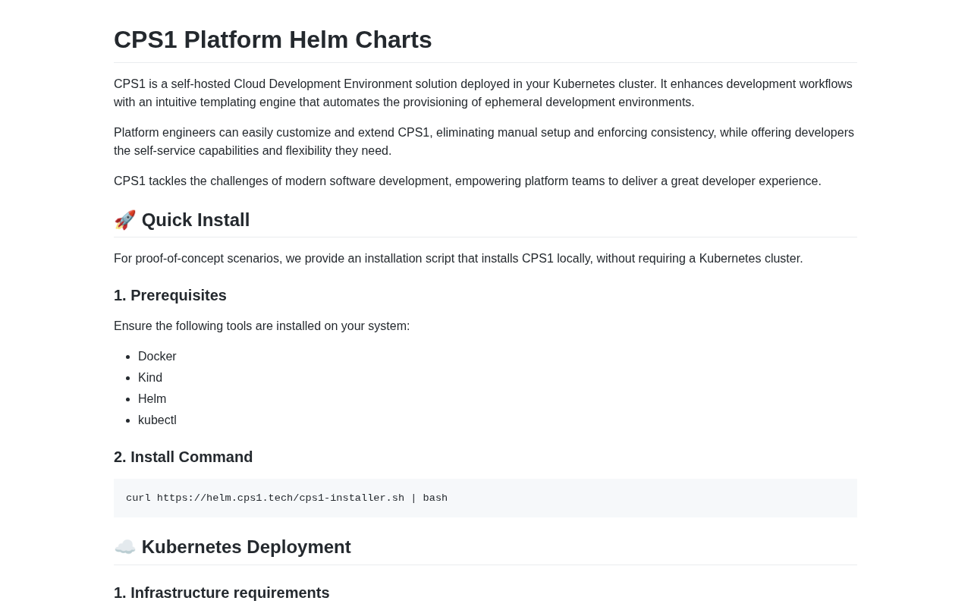
Task: Select the Kind prerequisite entry
Action: pos(150,378)
